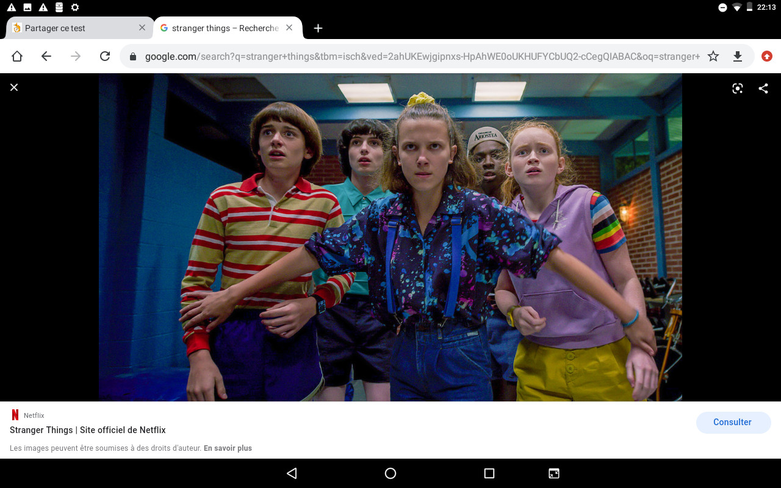Click the Consulter button
This screenshot has width=781, height=488.
(733, 422)
